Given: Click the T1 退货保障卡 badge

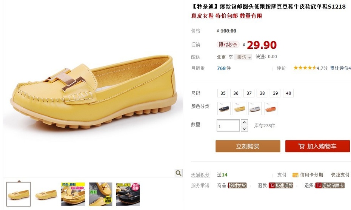Looking at the screenshot, I should tap(330, 185).
